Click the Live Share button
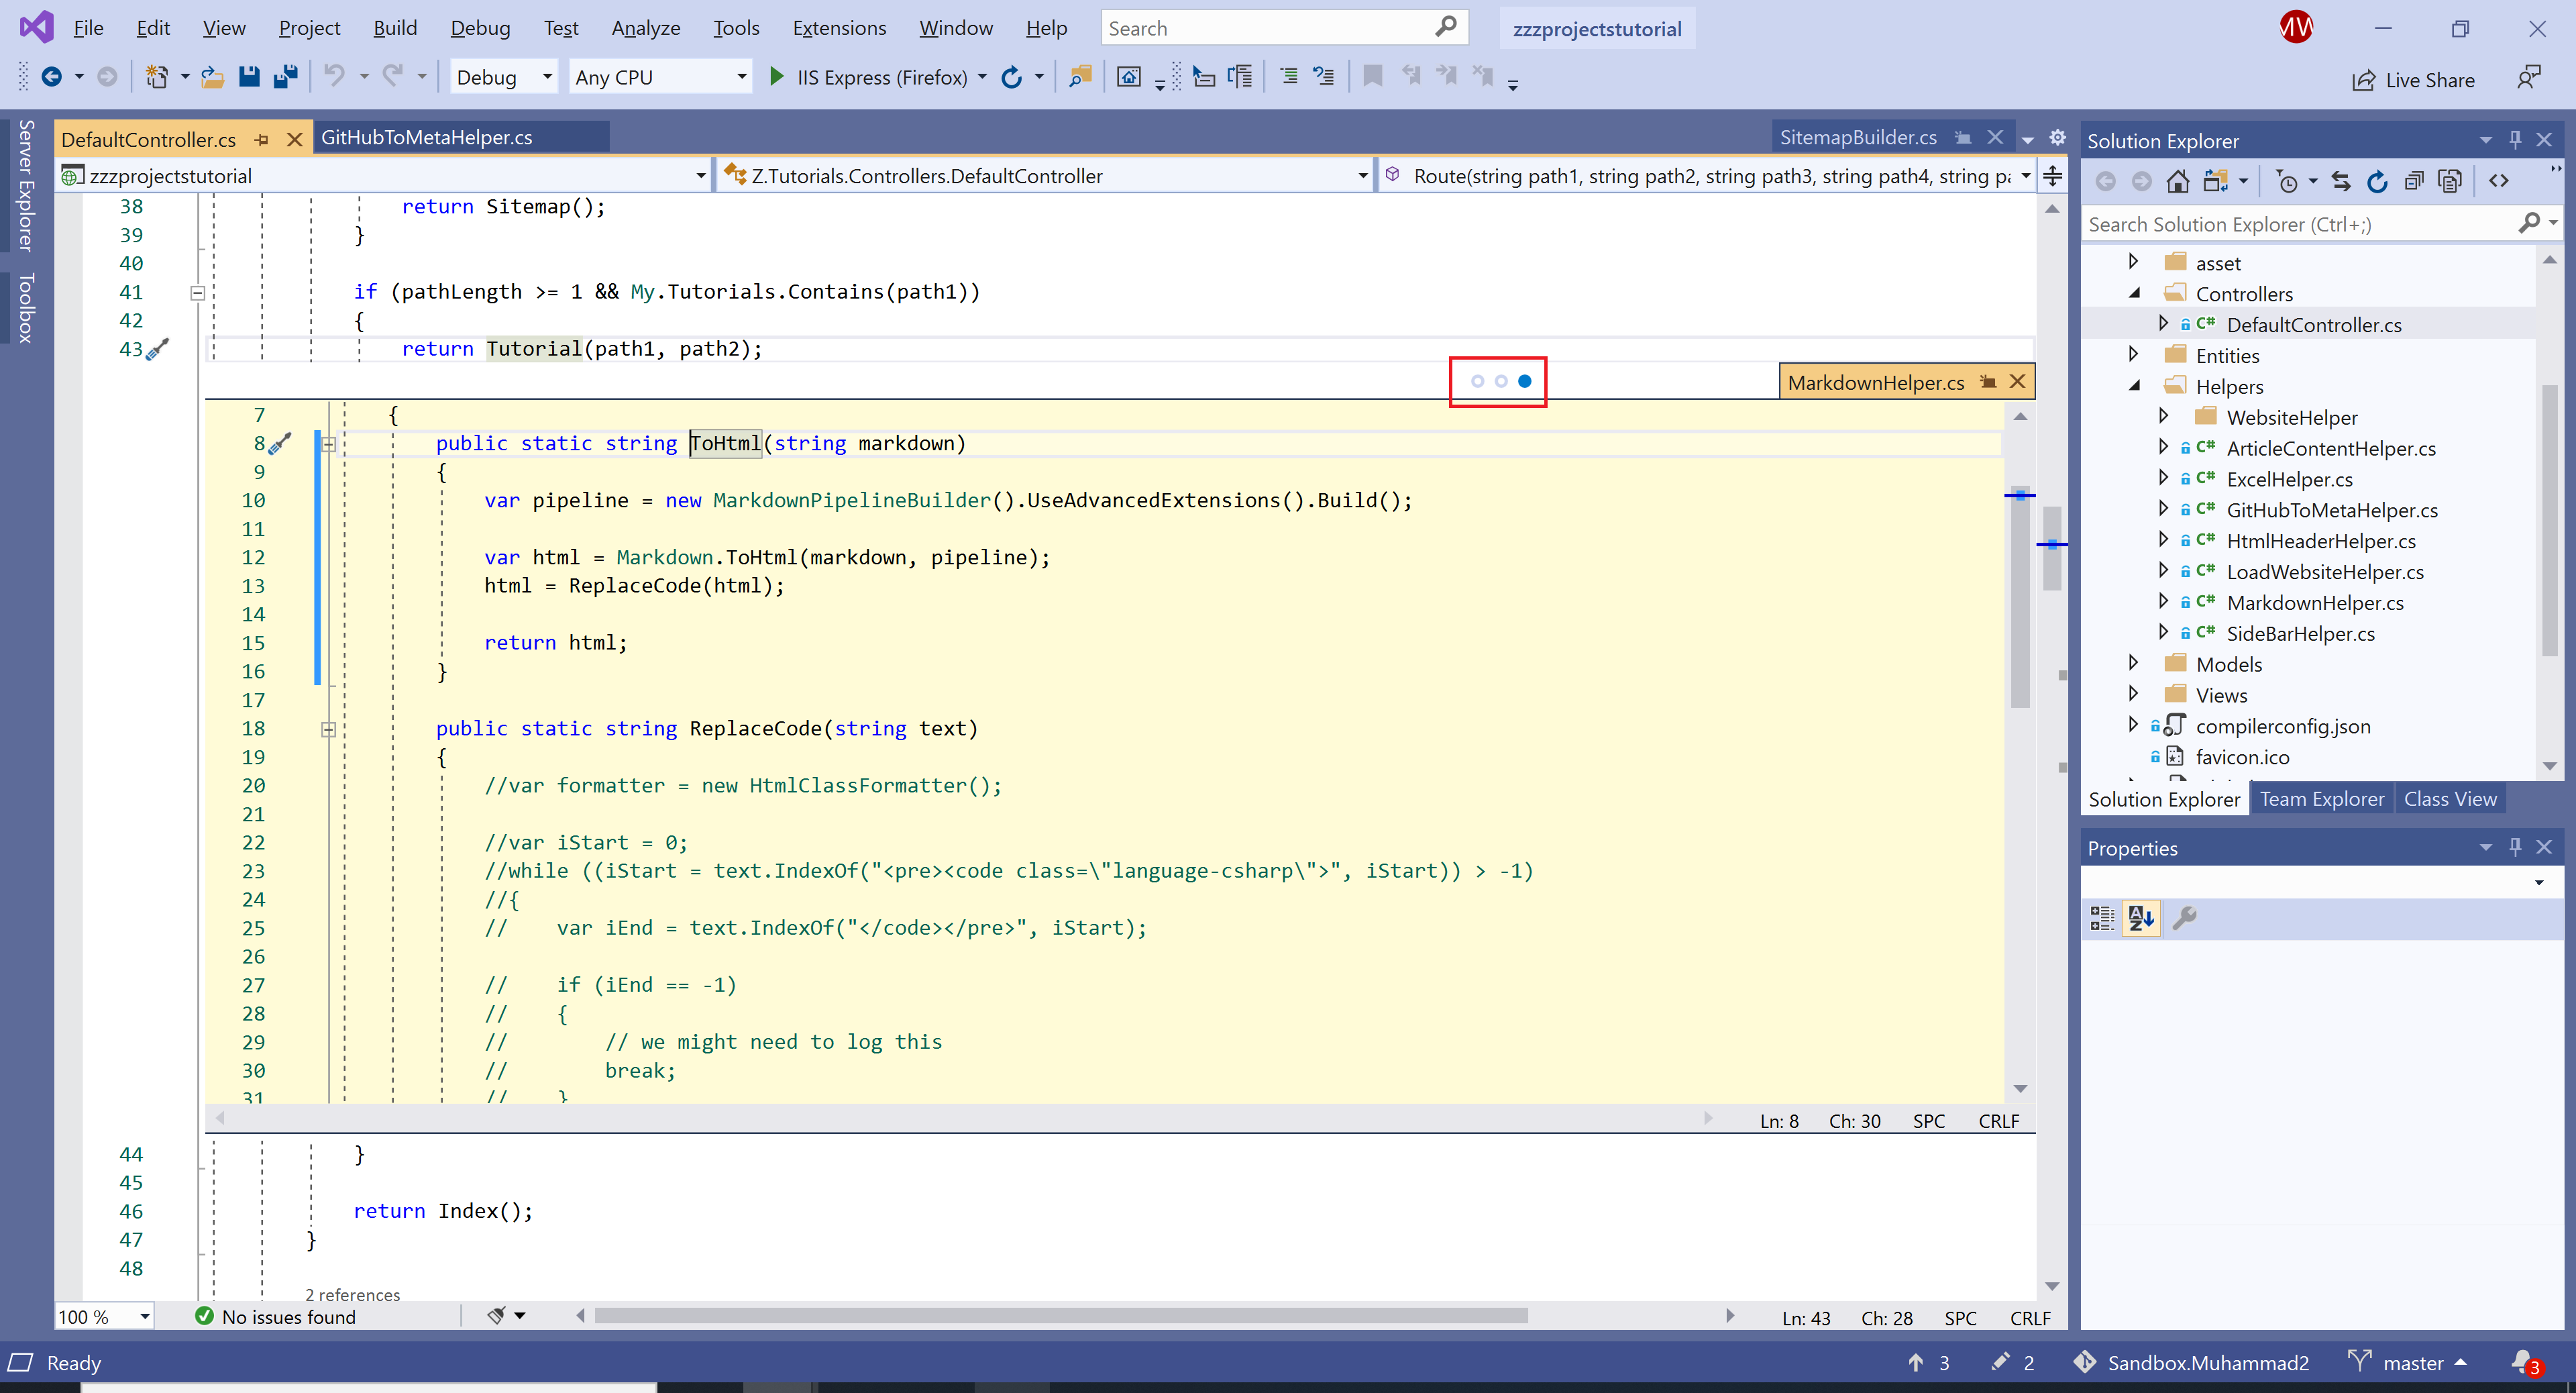The image size is (2576, 1393). [x=2413, y=80]
